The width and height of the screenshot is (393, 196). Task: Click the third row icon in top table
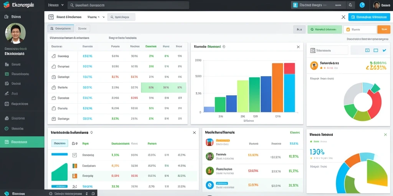(x=53, y=77)
